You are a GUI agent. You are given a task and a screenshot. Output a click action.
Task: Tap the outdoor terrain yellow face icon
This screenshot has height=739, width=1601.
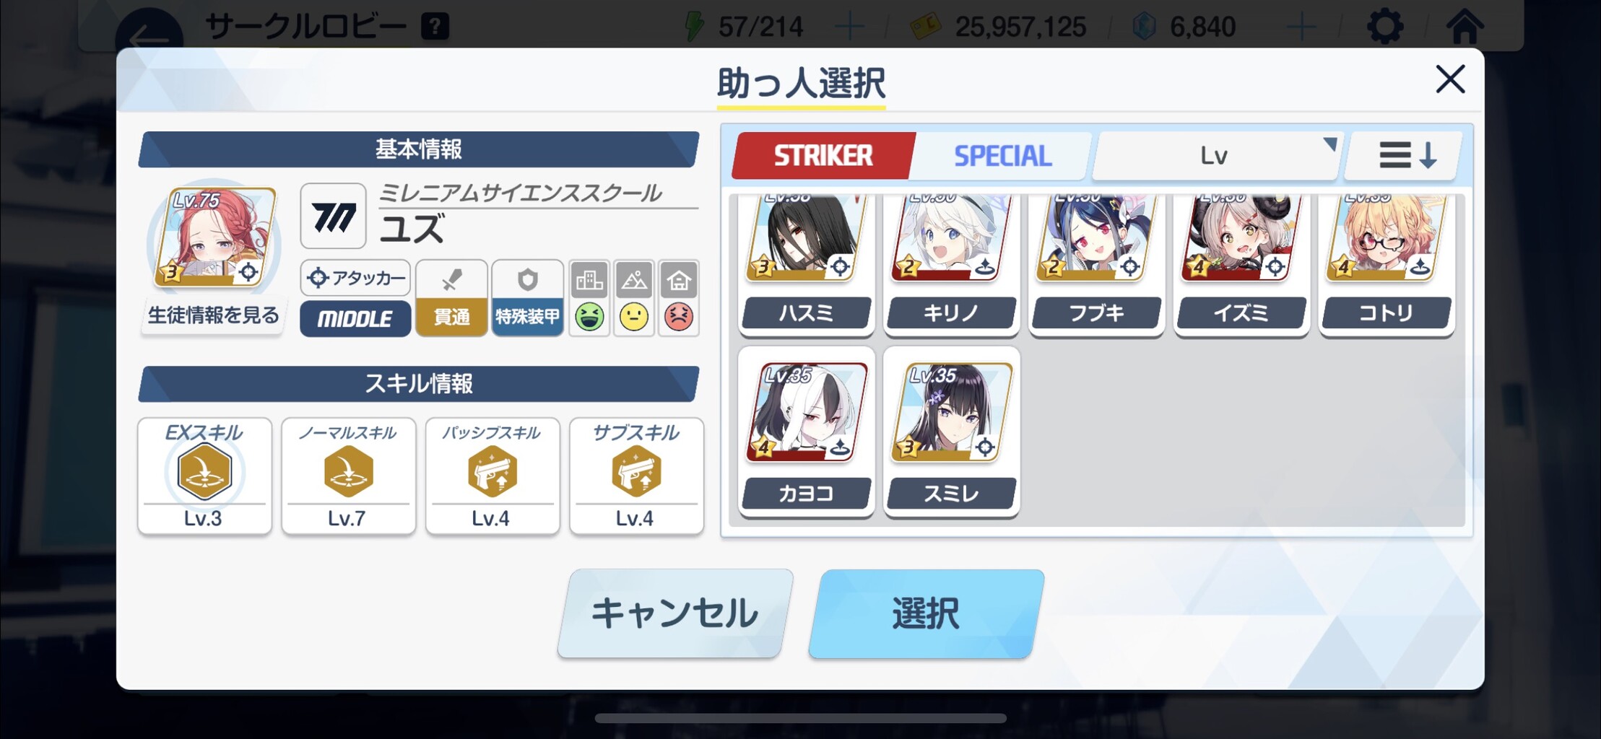[x=634, y=317]
